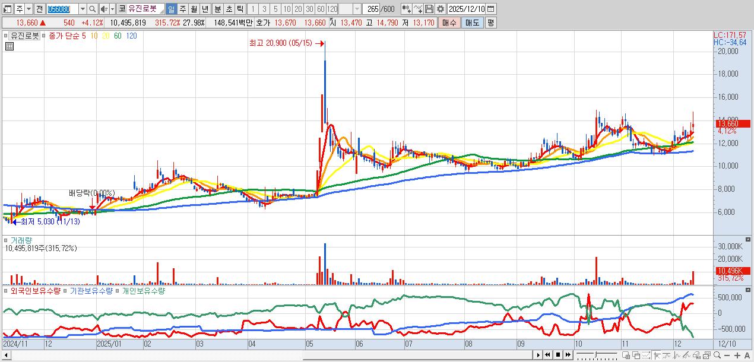This screenshot has width=754, height=362.
Task: Choose the 5 interval preset button
Action: (275, 9)
